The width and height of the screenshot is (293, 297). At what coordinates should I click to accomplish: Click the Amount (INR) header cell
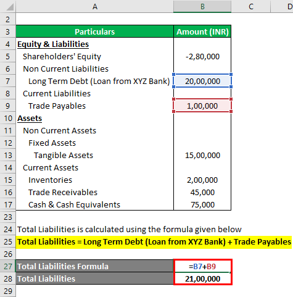pos(202,31)
